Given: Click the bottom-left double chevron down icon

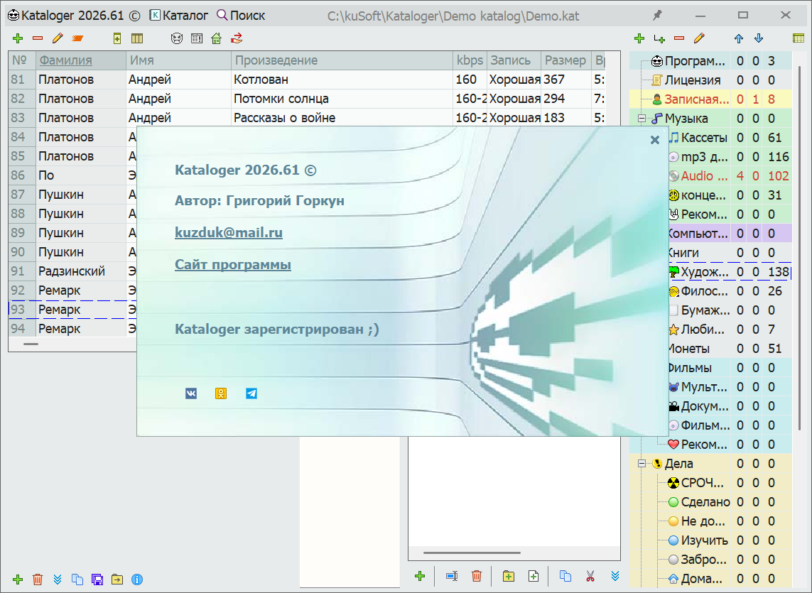Looking at the screenshot, I should tap(58, 580).
